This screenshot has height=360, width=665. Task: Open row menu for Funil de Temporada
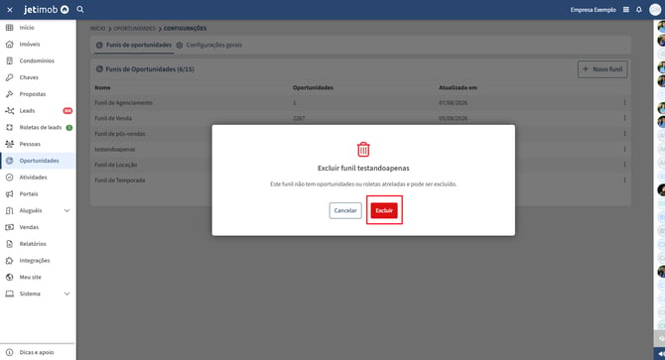pos(624,180)
